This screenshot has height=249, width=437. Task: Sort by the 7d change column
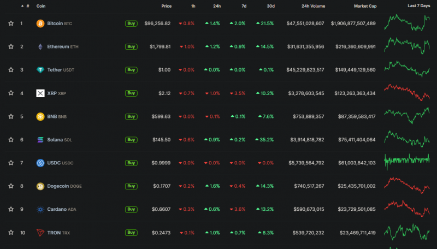tap(244, 6)
